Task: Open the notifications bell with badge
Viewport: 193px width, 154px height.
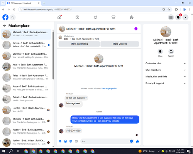Action: point(178,17)
